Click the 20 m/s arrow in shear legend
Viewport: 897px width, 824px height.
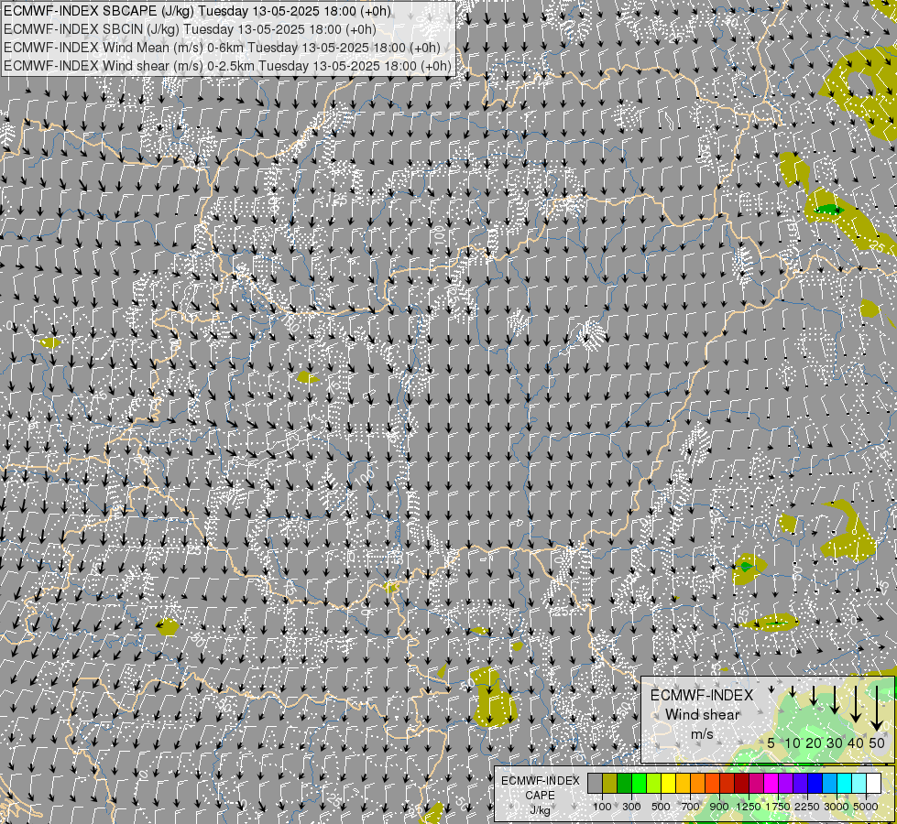pos(814,695)
